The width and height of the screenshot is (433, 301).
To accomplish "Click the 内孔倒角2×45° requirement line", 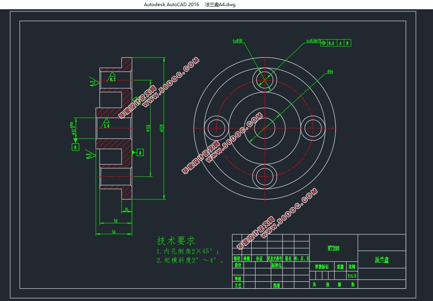I will pos(188,251).
